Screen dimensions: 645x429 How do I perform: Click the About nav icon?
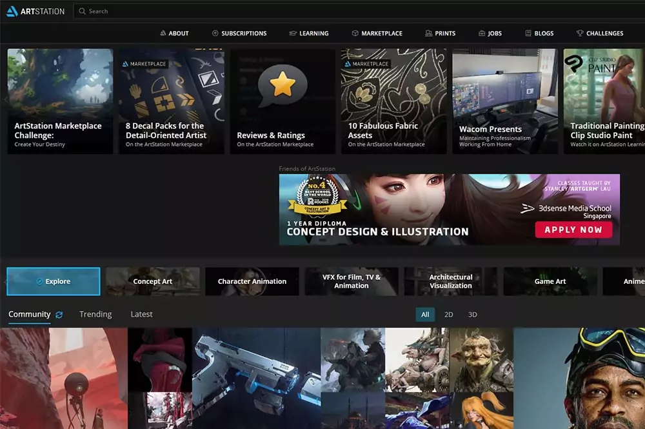pos(163,33)
